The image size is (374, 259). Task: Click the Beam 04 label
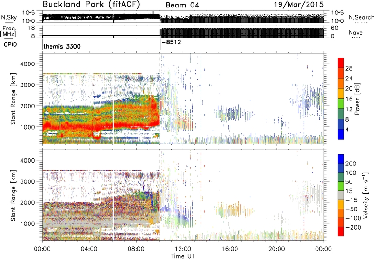tap(182, 5)
